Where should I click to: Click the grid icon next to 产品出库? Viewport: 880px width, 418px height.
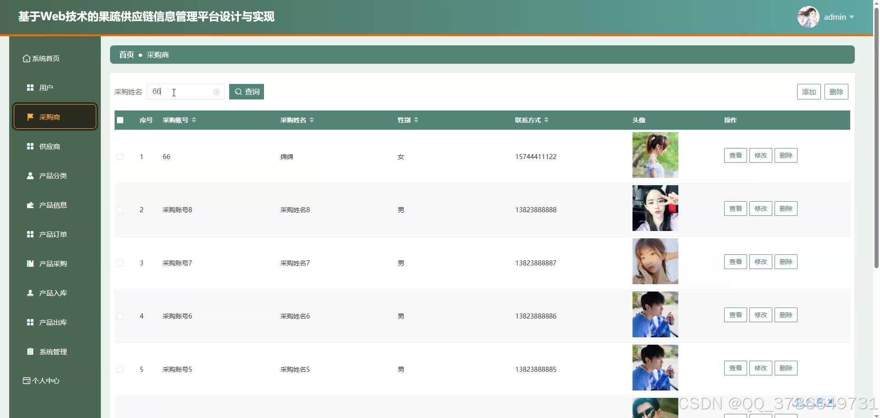point(30,322)
